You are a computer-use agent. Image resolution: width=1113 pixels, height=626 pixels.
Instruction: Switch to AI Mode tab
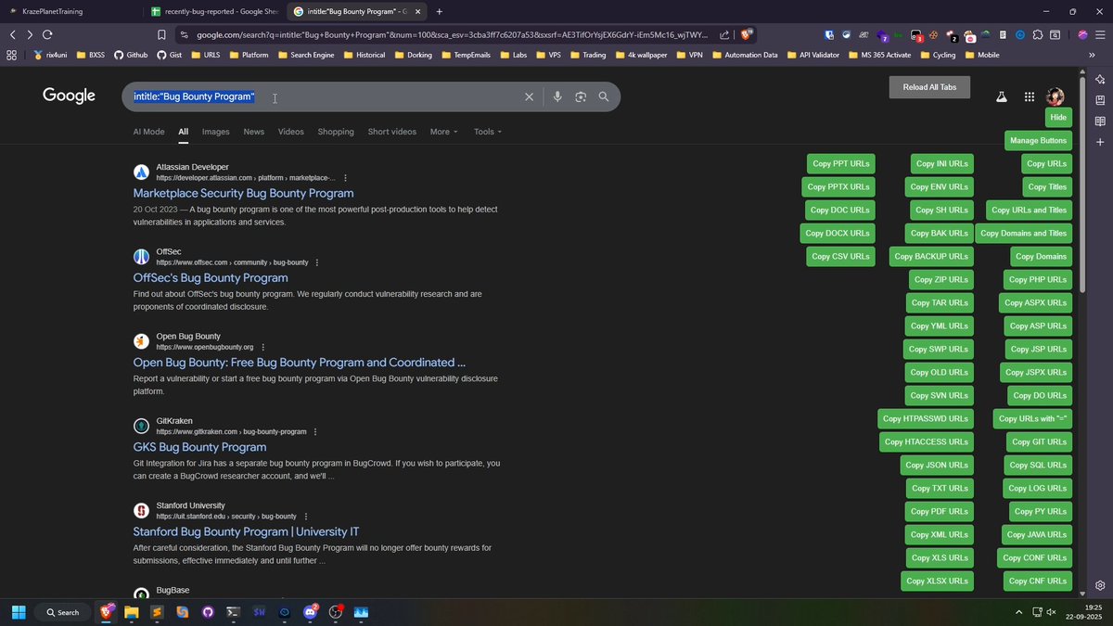(148, 132)
